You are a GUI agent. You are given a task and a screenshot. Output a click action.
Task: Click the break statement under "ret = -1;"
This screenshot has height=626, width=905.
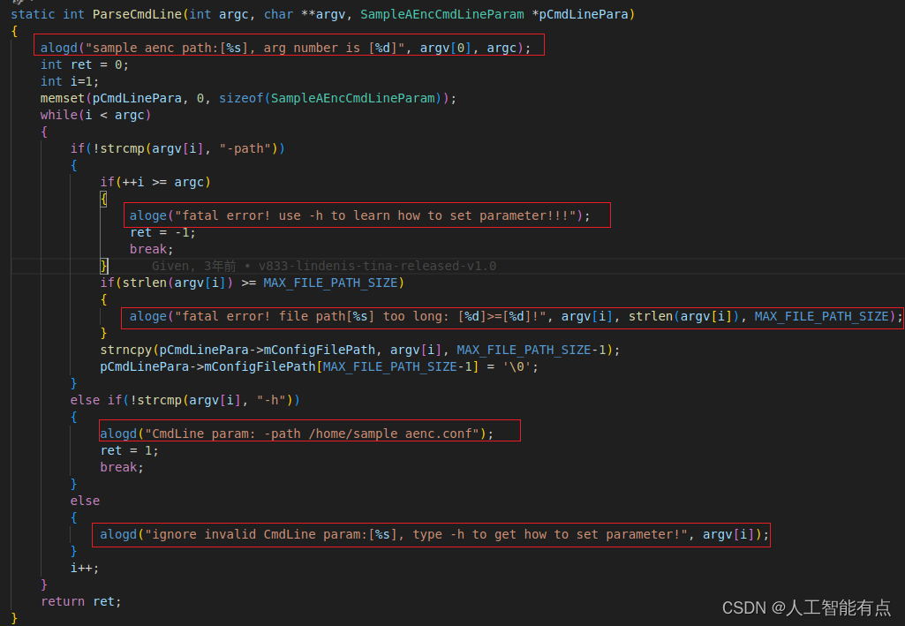151,249
